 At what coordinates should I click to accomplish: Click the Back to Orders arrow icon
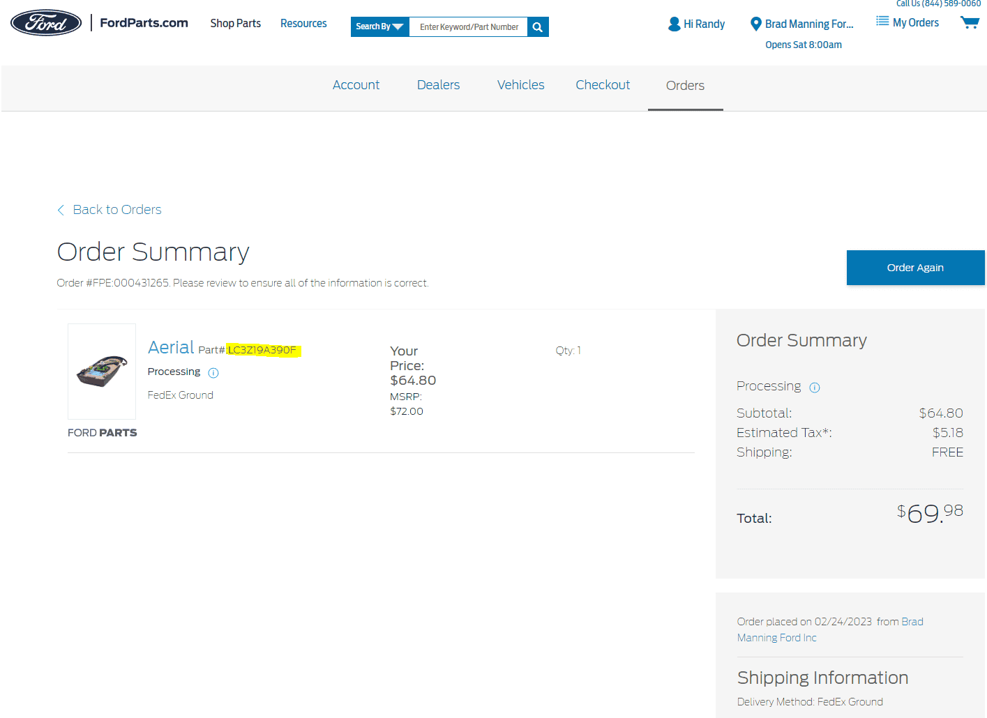(x=61, y=210)
